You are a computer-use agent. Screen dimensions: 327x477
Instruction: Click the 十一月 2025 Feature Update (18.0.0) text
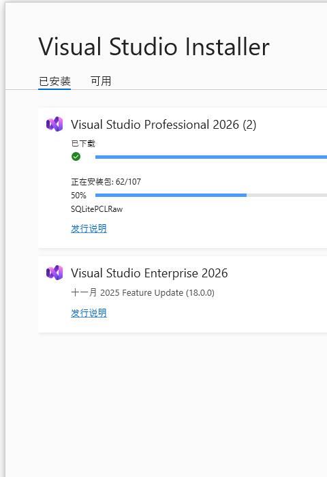[142, 292]
